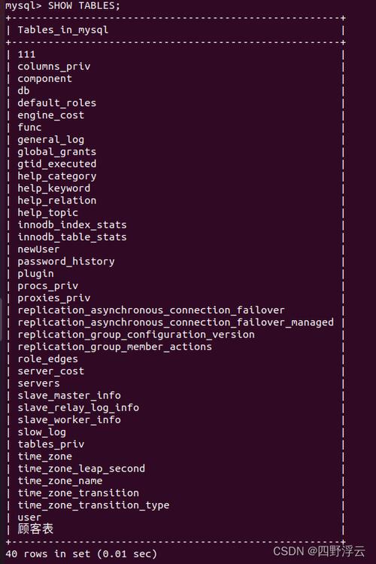The image size is (376, 564).
Task: Select the slave_relay_log_info table name
Action: pos(78,408)
